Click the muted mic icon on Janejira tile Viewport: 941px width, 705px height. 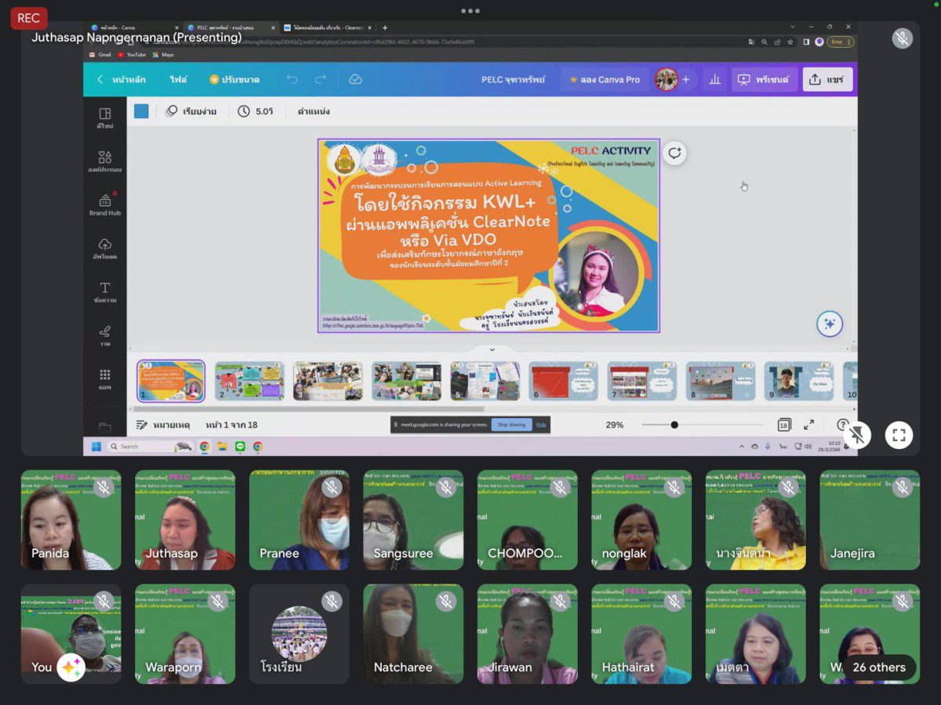902,487
